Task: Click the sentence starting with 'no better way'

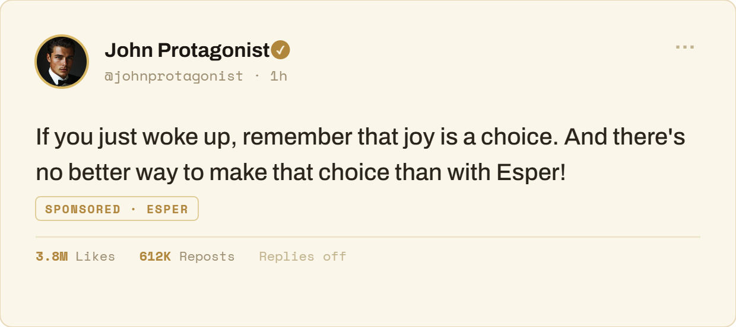Action: (x=301, y=173)
